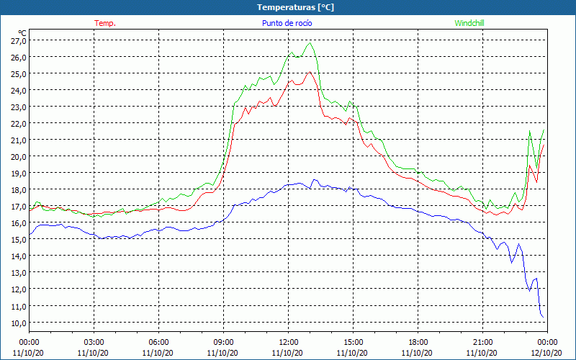Image resolution: width=576 pixels, height=360 pixels.
Task: Click the 06:00 time label
Action: [x=158, y=343]
